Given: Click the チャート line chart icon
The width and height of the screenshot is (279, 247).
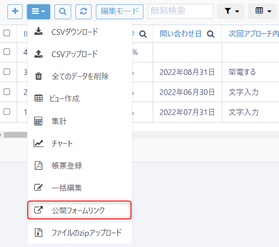Looking at the screenshot, I should point(39,143).
